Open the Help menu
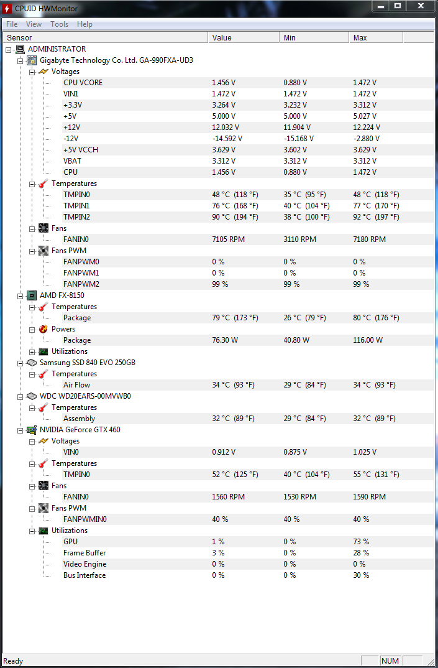The width and height of the screenshot is (438, 668). coord(84,24)
